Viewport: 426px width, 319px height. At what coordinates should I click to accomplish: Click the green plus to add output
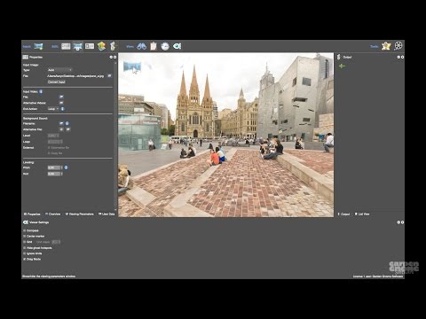342,66
